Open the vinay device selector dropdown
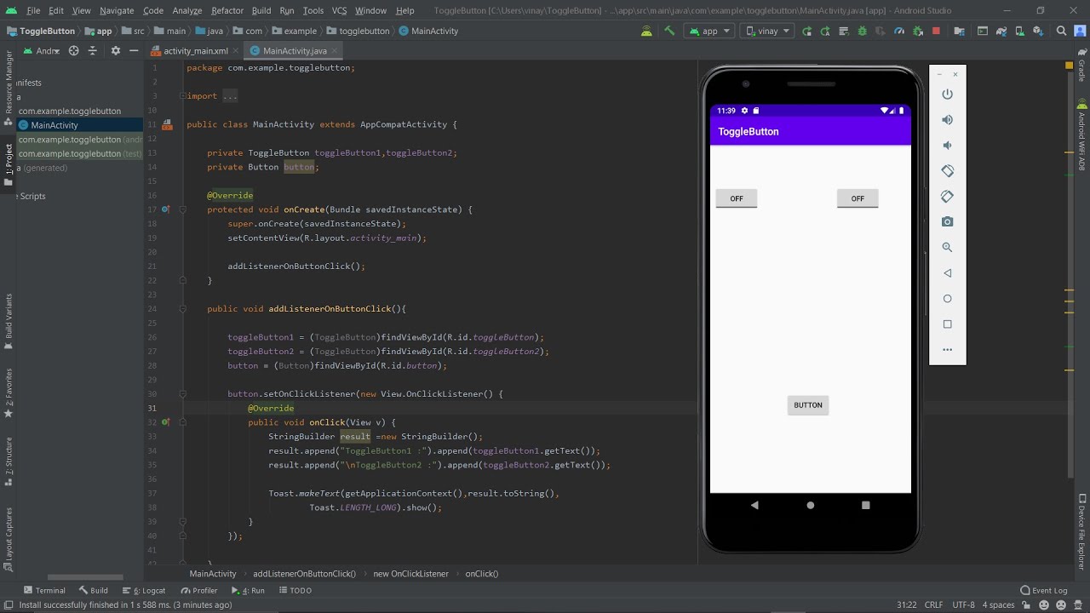Screen dimensions: 1090x613 (x=766, y=31)
